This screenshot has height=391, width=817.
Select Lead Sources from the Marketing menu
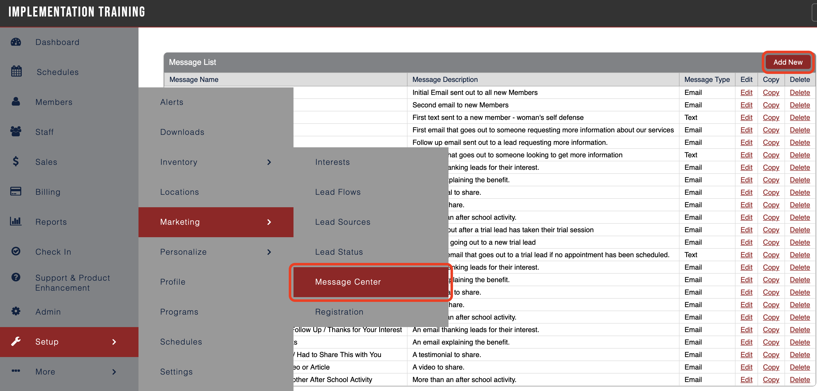pos(342,222)
